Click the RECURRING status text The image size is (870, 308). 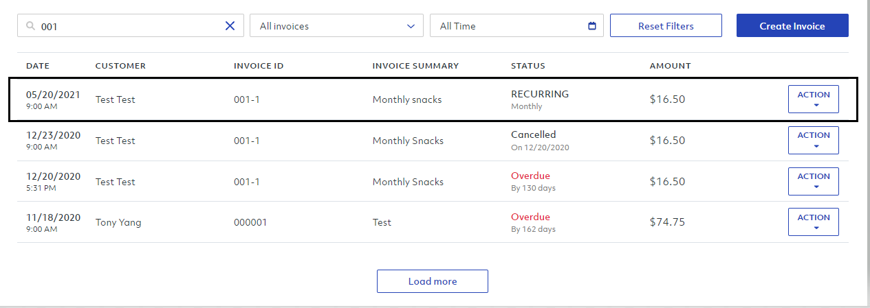pos(540,94)
